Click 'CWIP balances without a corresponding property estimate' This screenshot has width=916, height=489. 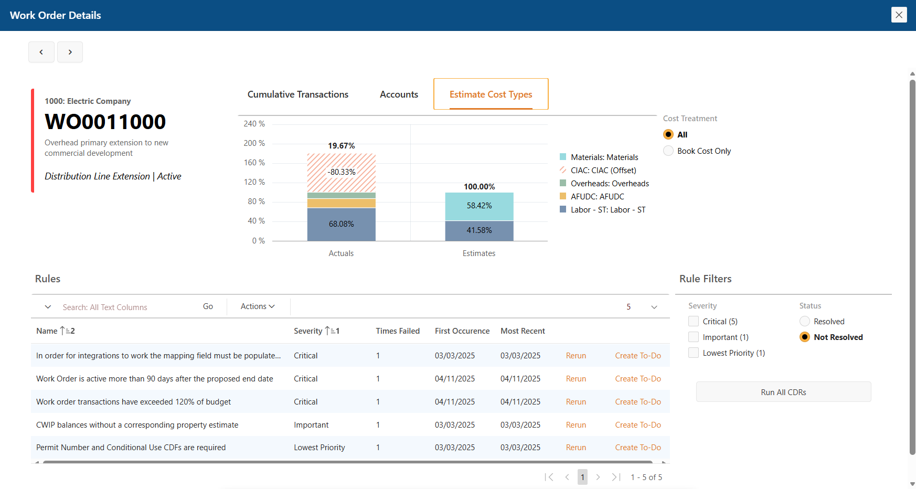(137, 425)
